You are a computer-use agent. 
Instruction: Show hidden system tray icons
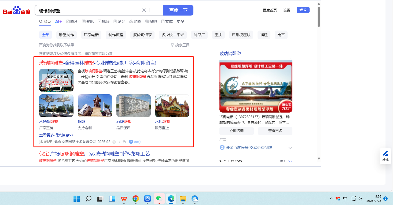click(331, 199)
